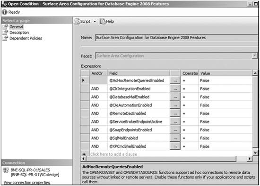This screenshot has width=260, height=186.
Task: Select the @ClrIntegrationEnabled field cell
Action: pos(139,89)
